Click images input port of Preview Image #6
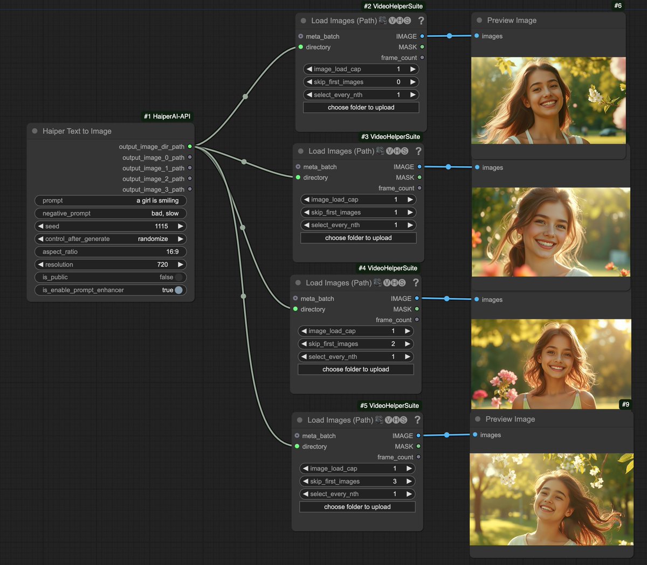647x565 pixels. (x=477, y=36)
